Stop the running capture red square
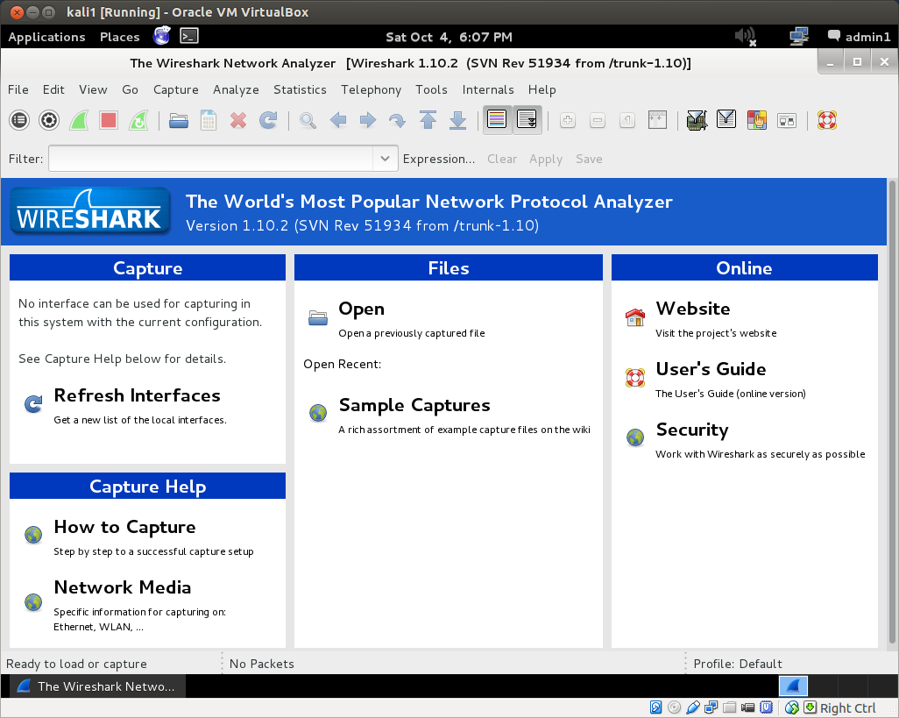This screenshot has width=899, height=718. (109, 120)
